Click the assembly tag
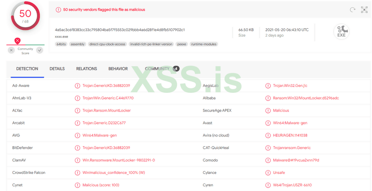The height and width of the screenshot is (191, 372). point(78,44)
